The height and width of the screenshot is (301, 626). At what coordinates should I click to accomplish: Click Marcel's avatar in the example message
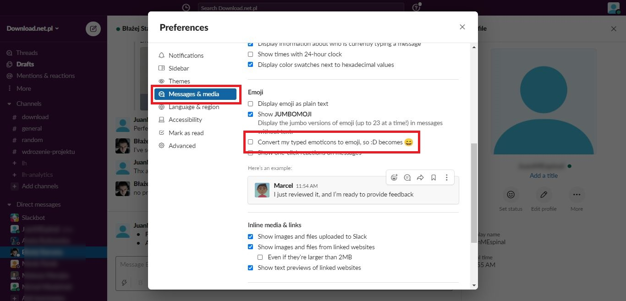click(x=262, y=190)
